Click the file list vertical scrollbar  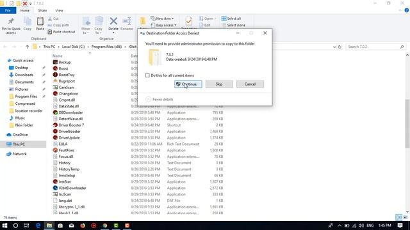[407, 124]
